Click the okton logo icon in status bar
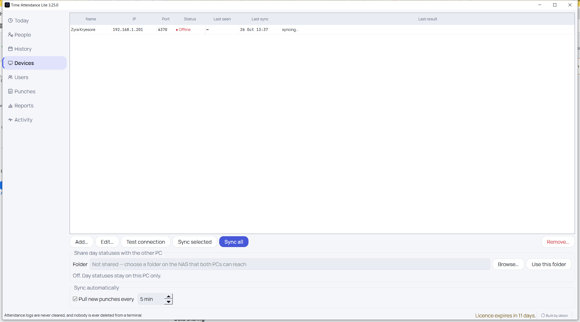 543,316
